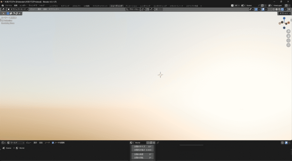Image resolution: width=292 pixels, height=161 pixels.
Task: Open the overlays options dropdown arrow
Action: [x=266, y=9]
